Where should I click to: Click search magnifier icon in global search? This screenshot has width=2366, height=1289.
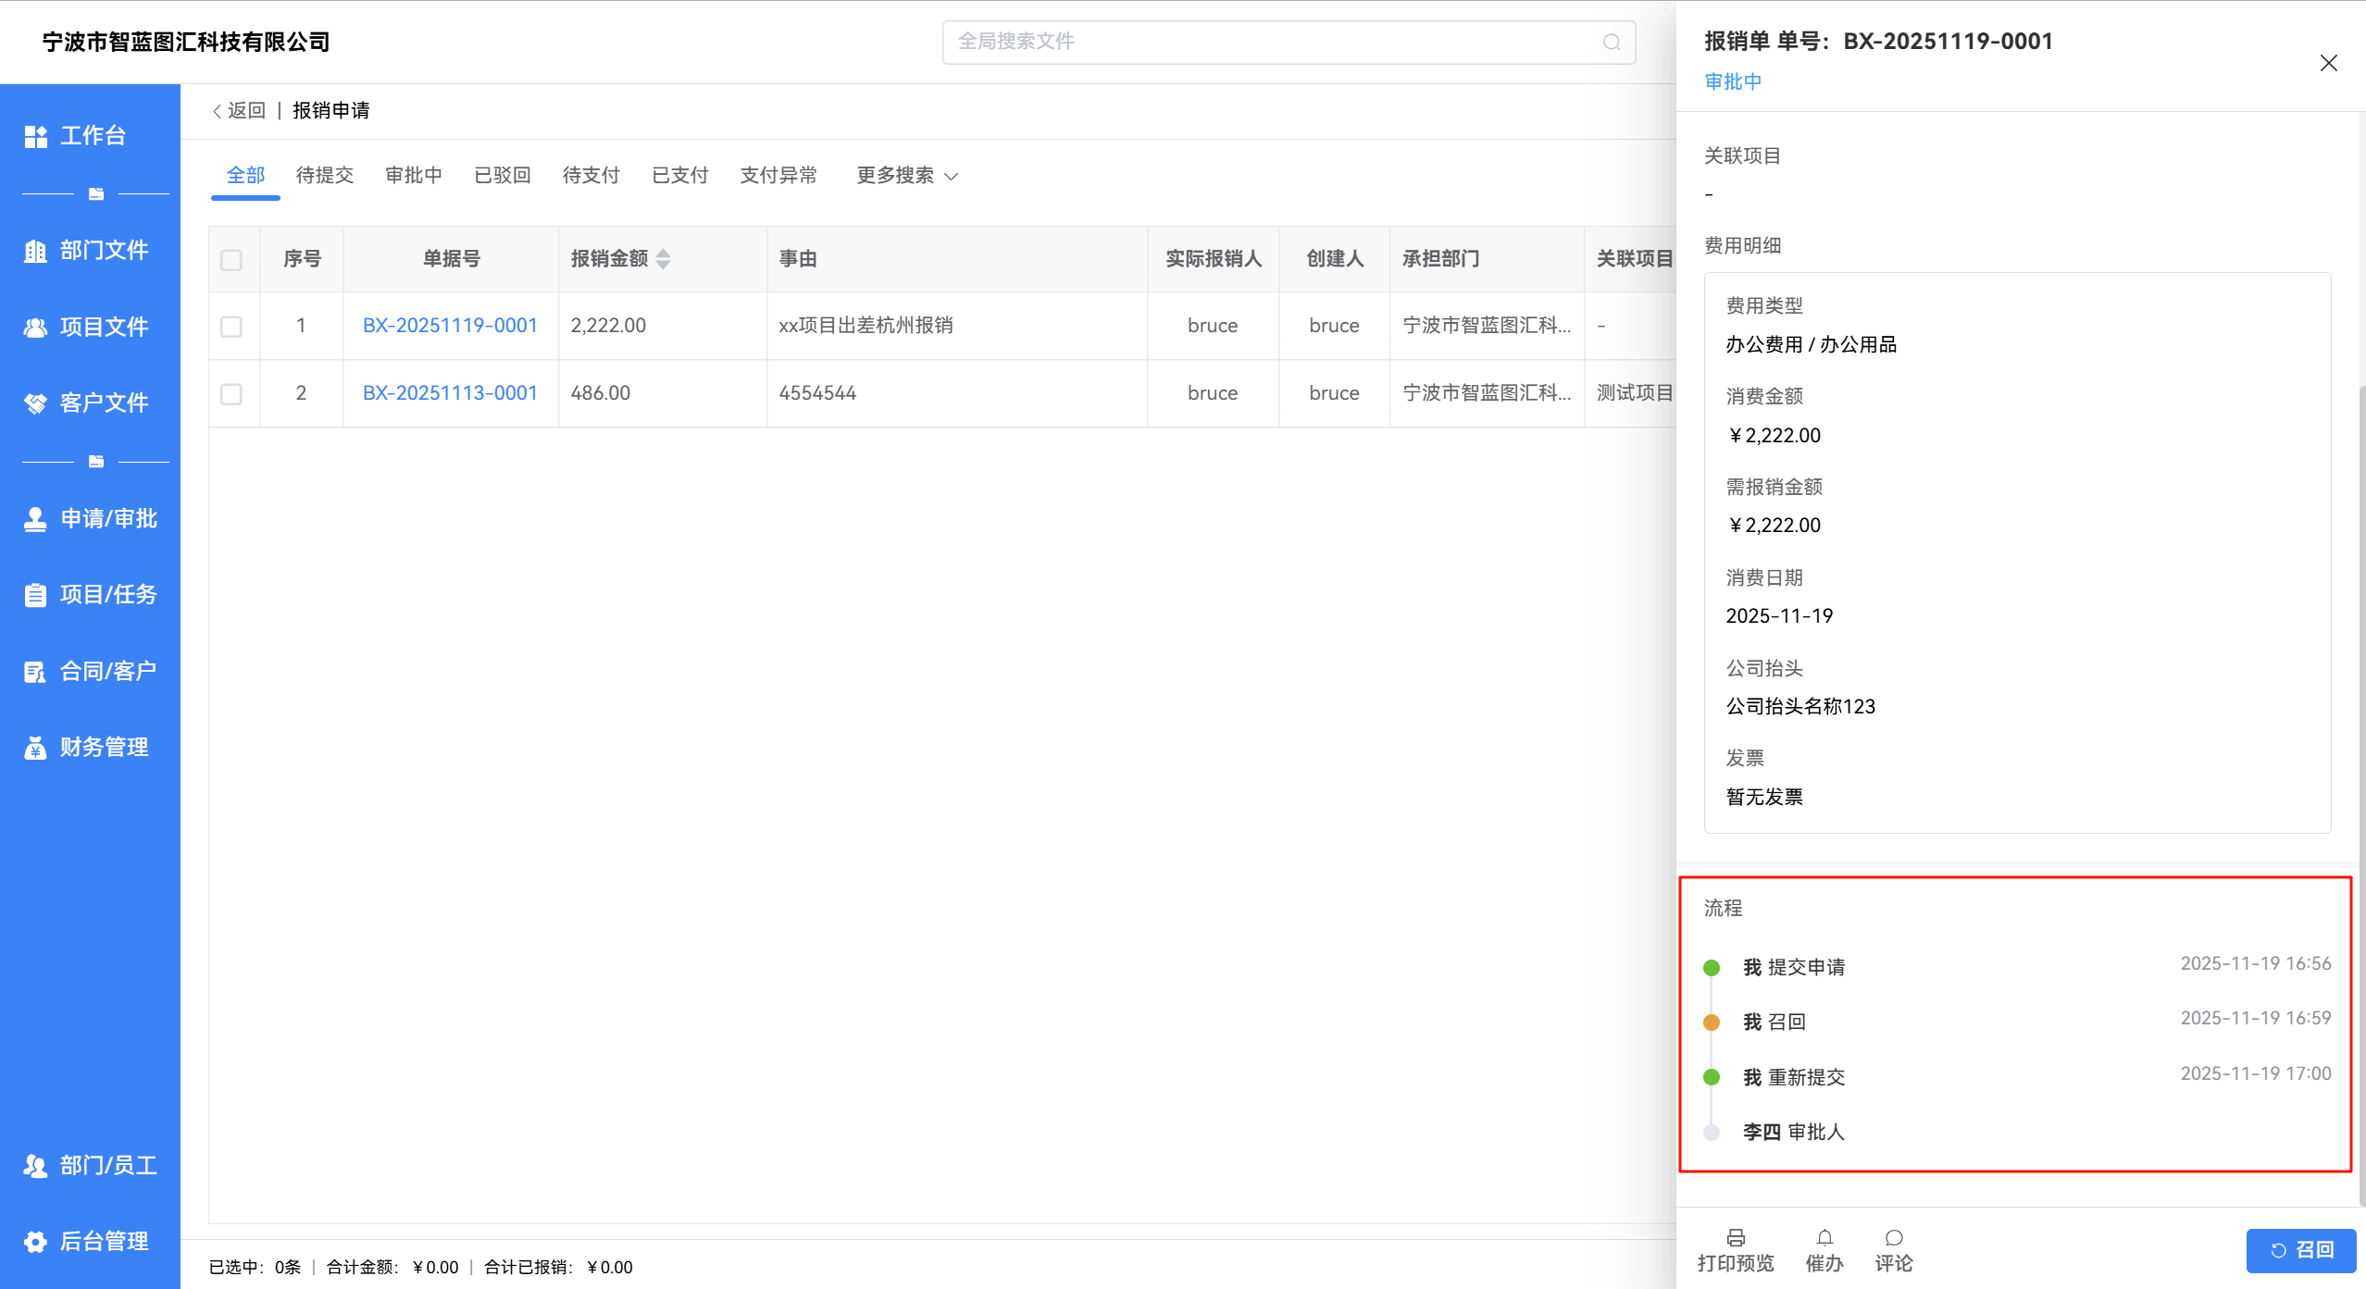tap(1612, 43)
